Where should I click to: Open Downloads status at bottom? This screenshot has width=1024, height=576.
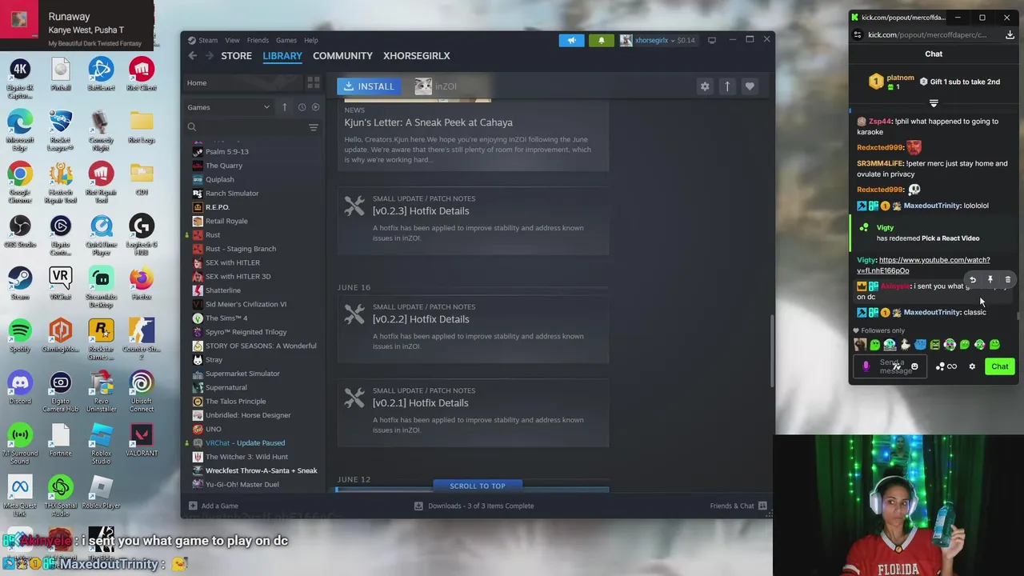[x=474, y=506]
